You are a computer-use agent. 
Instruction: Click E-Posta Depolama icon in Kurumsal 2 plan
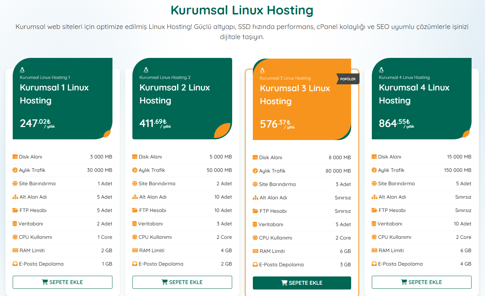(135, 264)
